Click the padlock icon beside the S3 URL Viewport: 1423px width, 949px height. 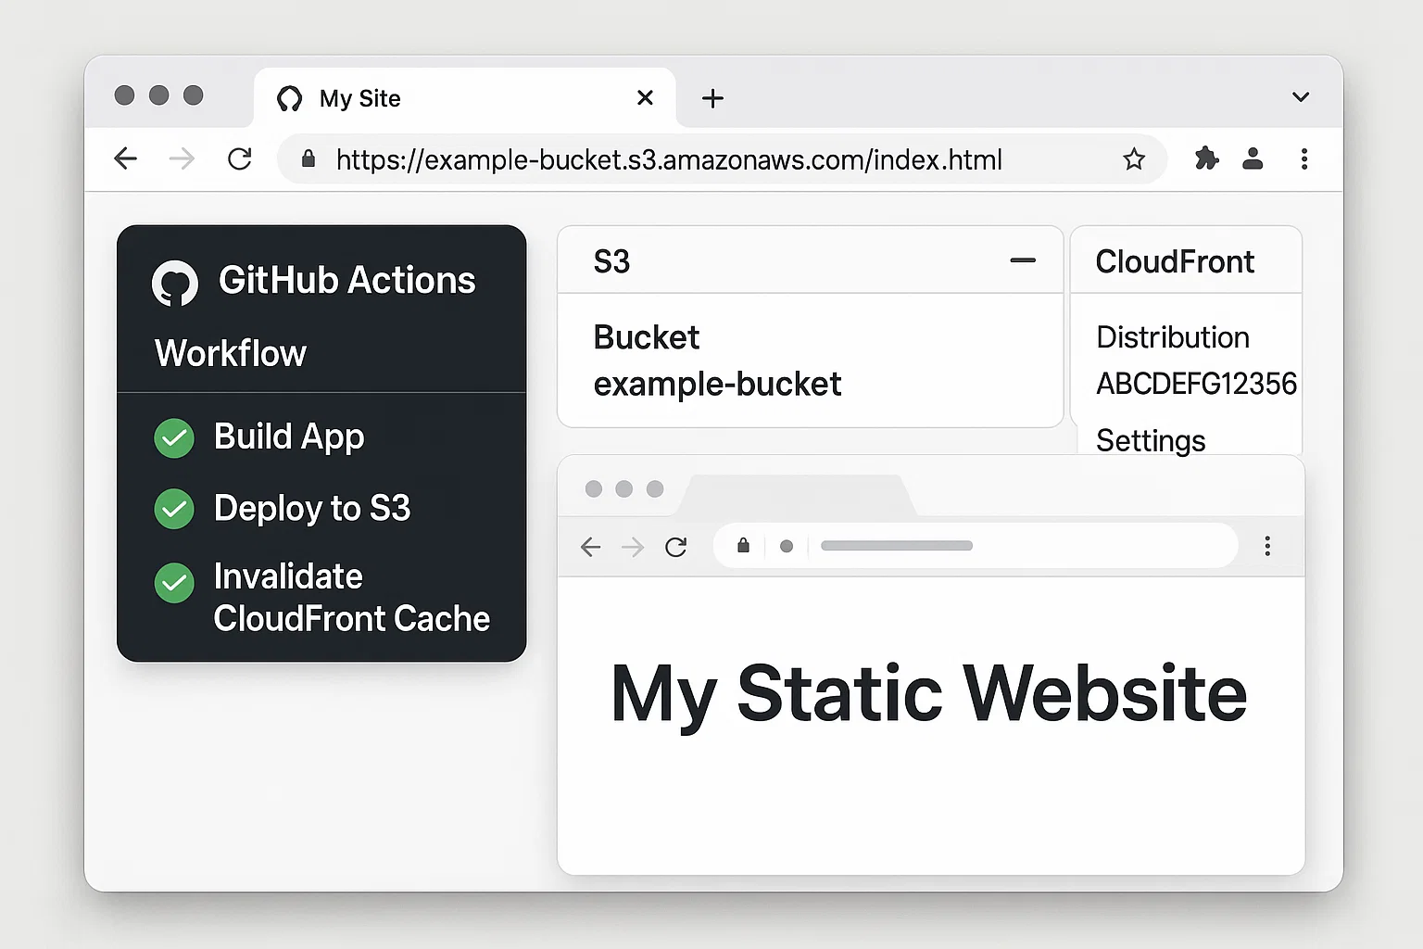[x=309, y=159]
